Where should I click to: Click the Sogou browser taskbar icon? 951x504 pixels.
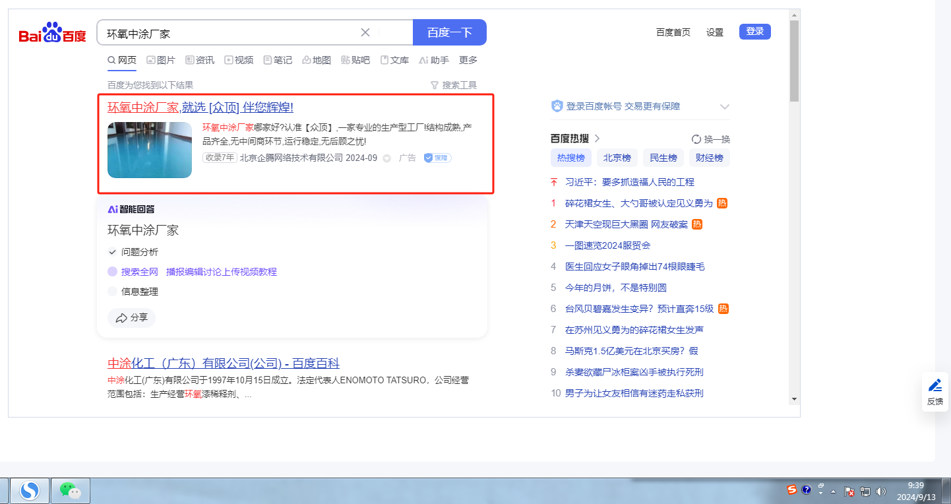pyautogui.click(x=29, y=490)
